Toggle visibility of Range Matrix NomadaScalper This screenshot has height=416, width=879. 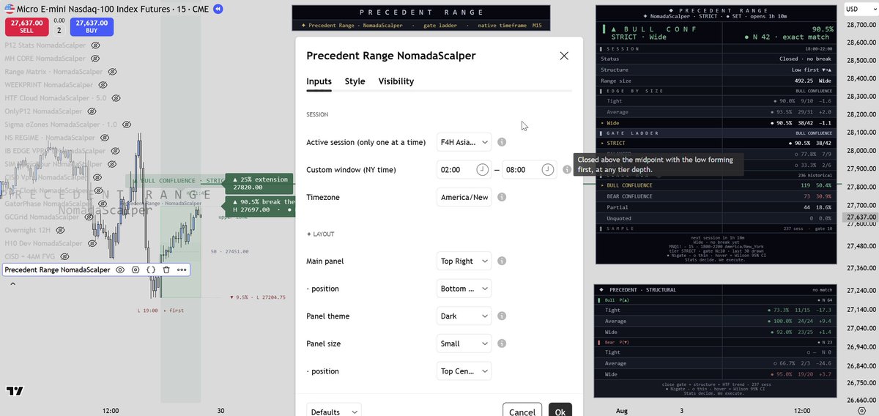tap(113, 73)
